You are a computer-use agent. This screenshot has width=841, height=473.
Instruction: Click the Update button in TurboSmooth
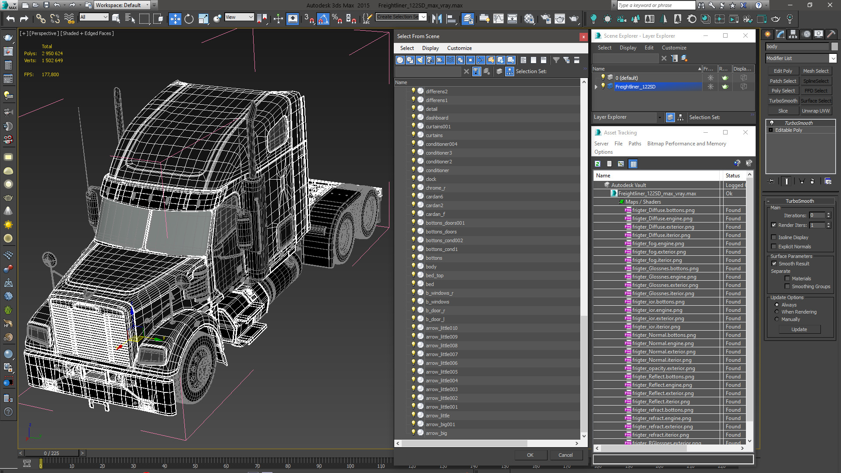tap(799, 329)
